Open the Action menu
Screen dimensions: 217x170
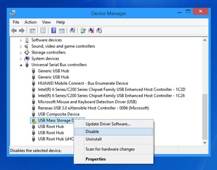click(30, 22)
